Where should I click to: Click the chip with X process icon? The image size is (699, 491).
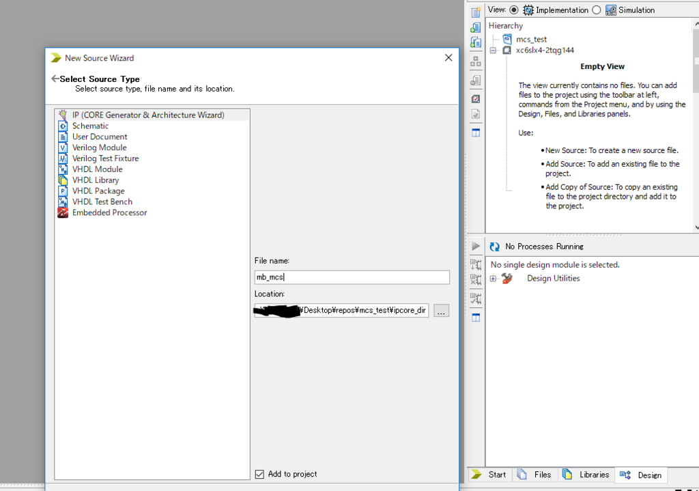[x=476, y=279]
